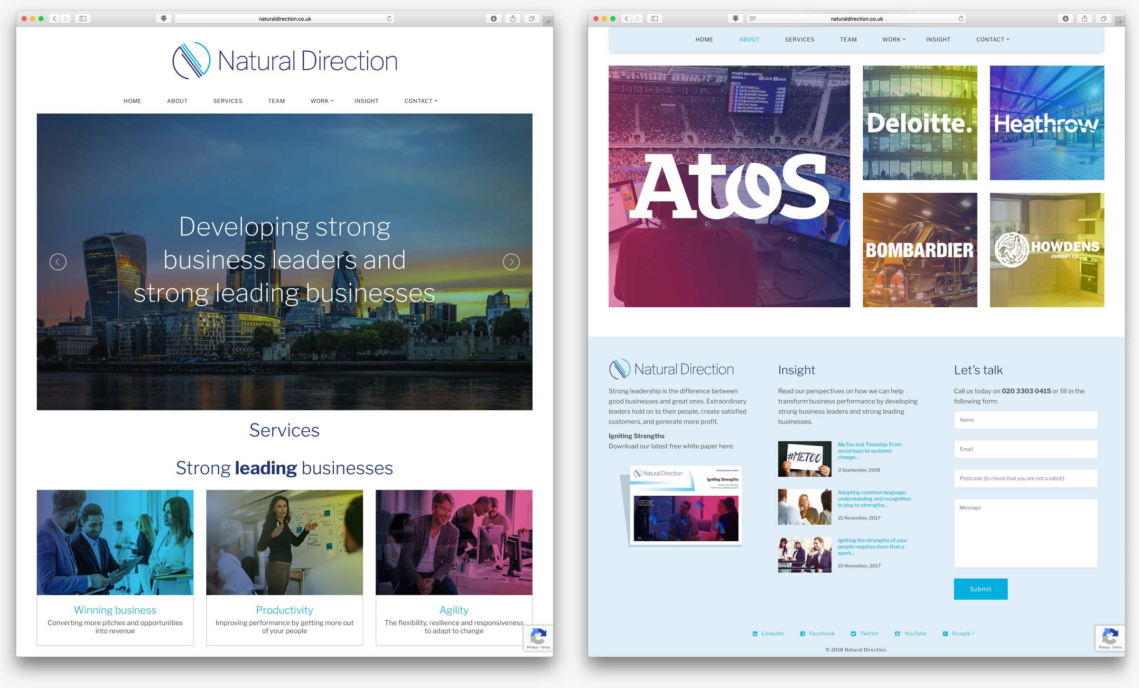This screenshot has width=1139, height=688.
Task: Open INSIGHT in the right window menu
Action: click(938, 39)
